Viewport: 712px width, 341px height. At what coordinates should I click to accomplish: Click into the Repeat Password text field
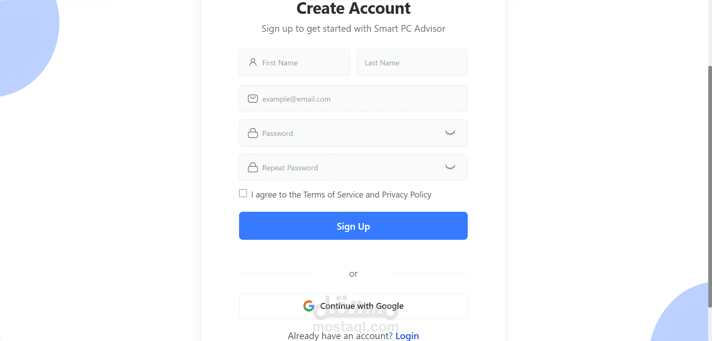click(347, 168)
